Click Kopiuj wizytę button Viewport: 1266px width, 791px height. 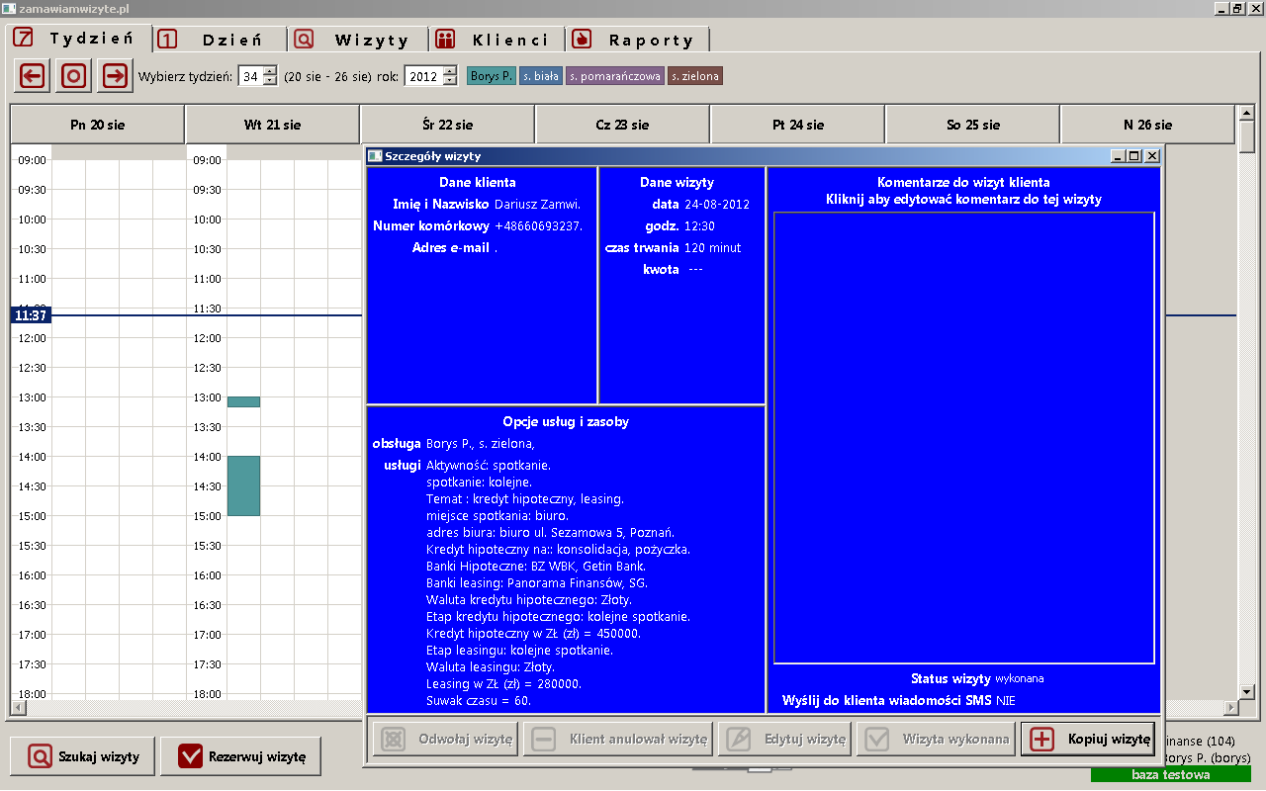[1088, 739]
